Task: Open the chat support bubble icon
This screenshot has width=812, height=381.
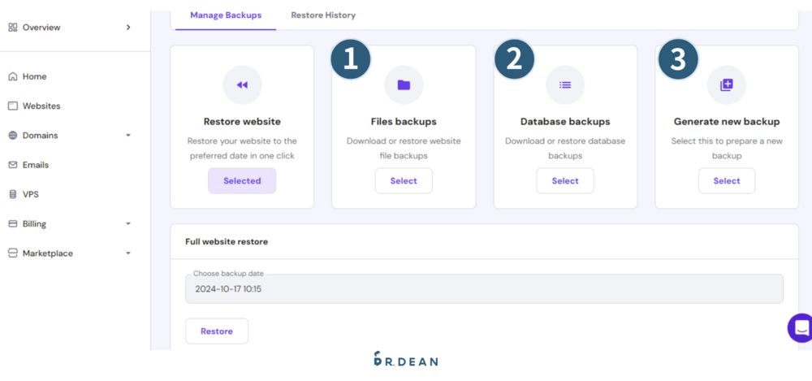Action: click(x=801, y=327)
